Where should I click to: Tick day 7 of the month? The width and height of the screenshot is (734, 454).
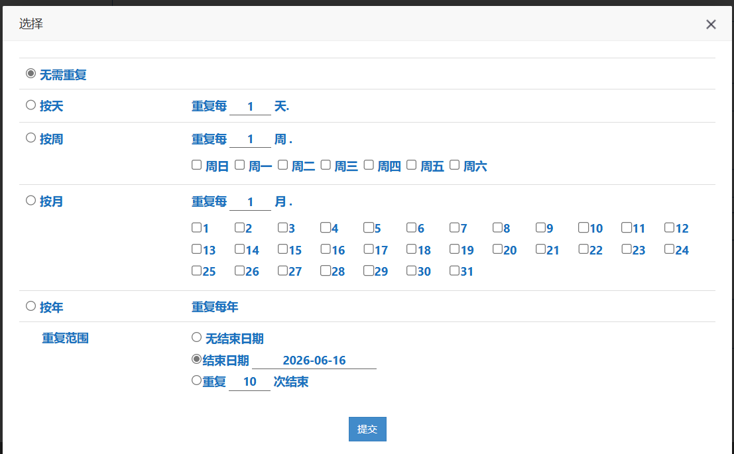455,227
